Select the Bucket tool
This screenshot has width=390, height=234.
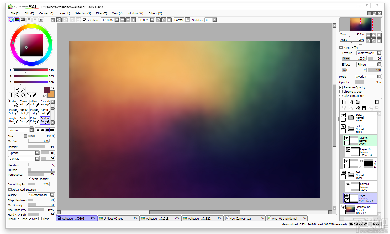pos(13,103)
